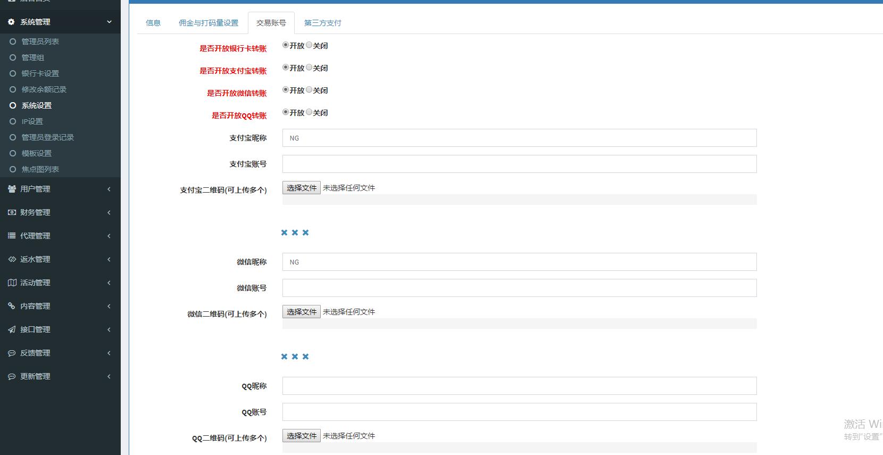Click 选择文件 for 支付宝二维码 upload
This screenshot has height=455, width=883.
point(301,188)
